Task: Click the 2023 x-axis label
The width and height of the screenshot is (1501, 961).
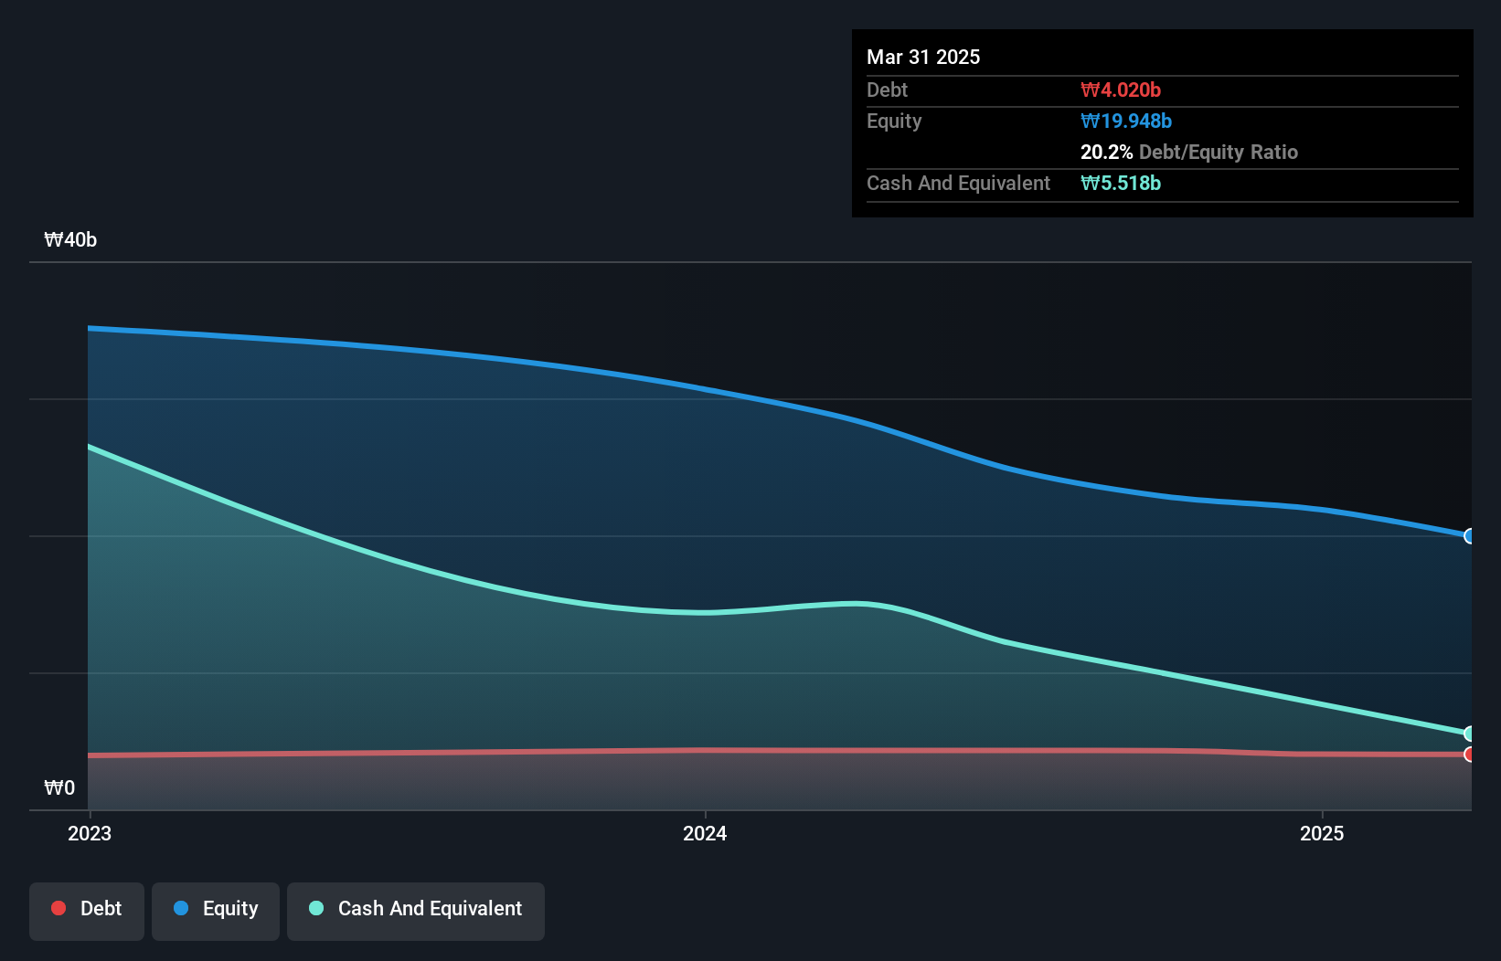Action: click(90, 833)
